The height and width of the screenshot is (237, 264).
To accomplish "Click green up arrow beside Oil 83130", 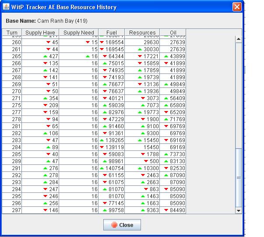I will coord(166,161).
